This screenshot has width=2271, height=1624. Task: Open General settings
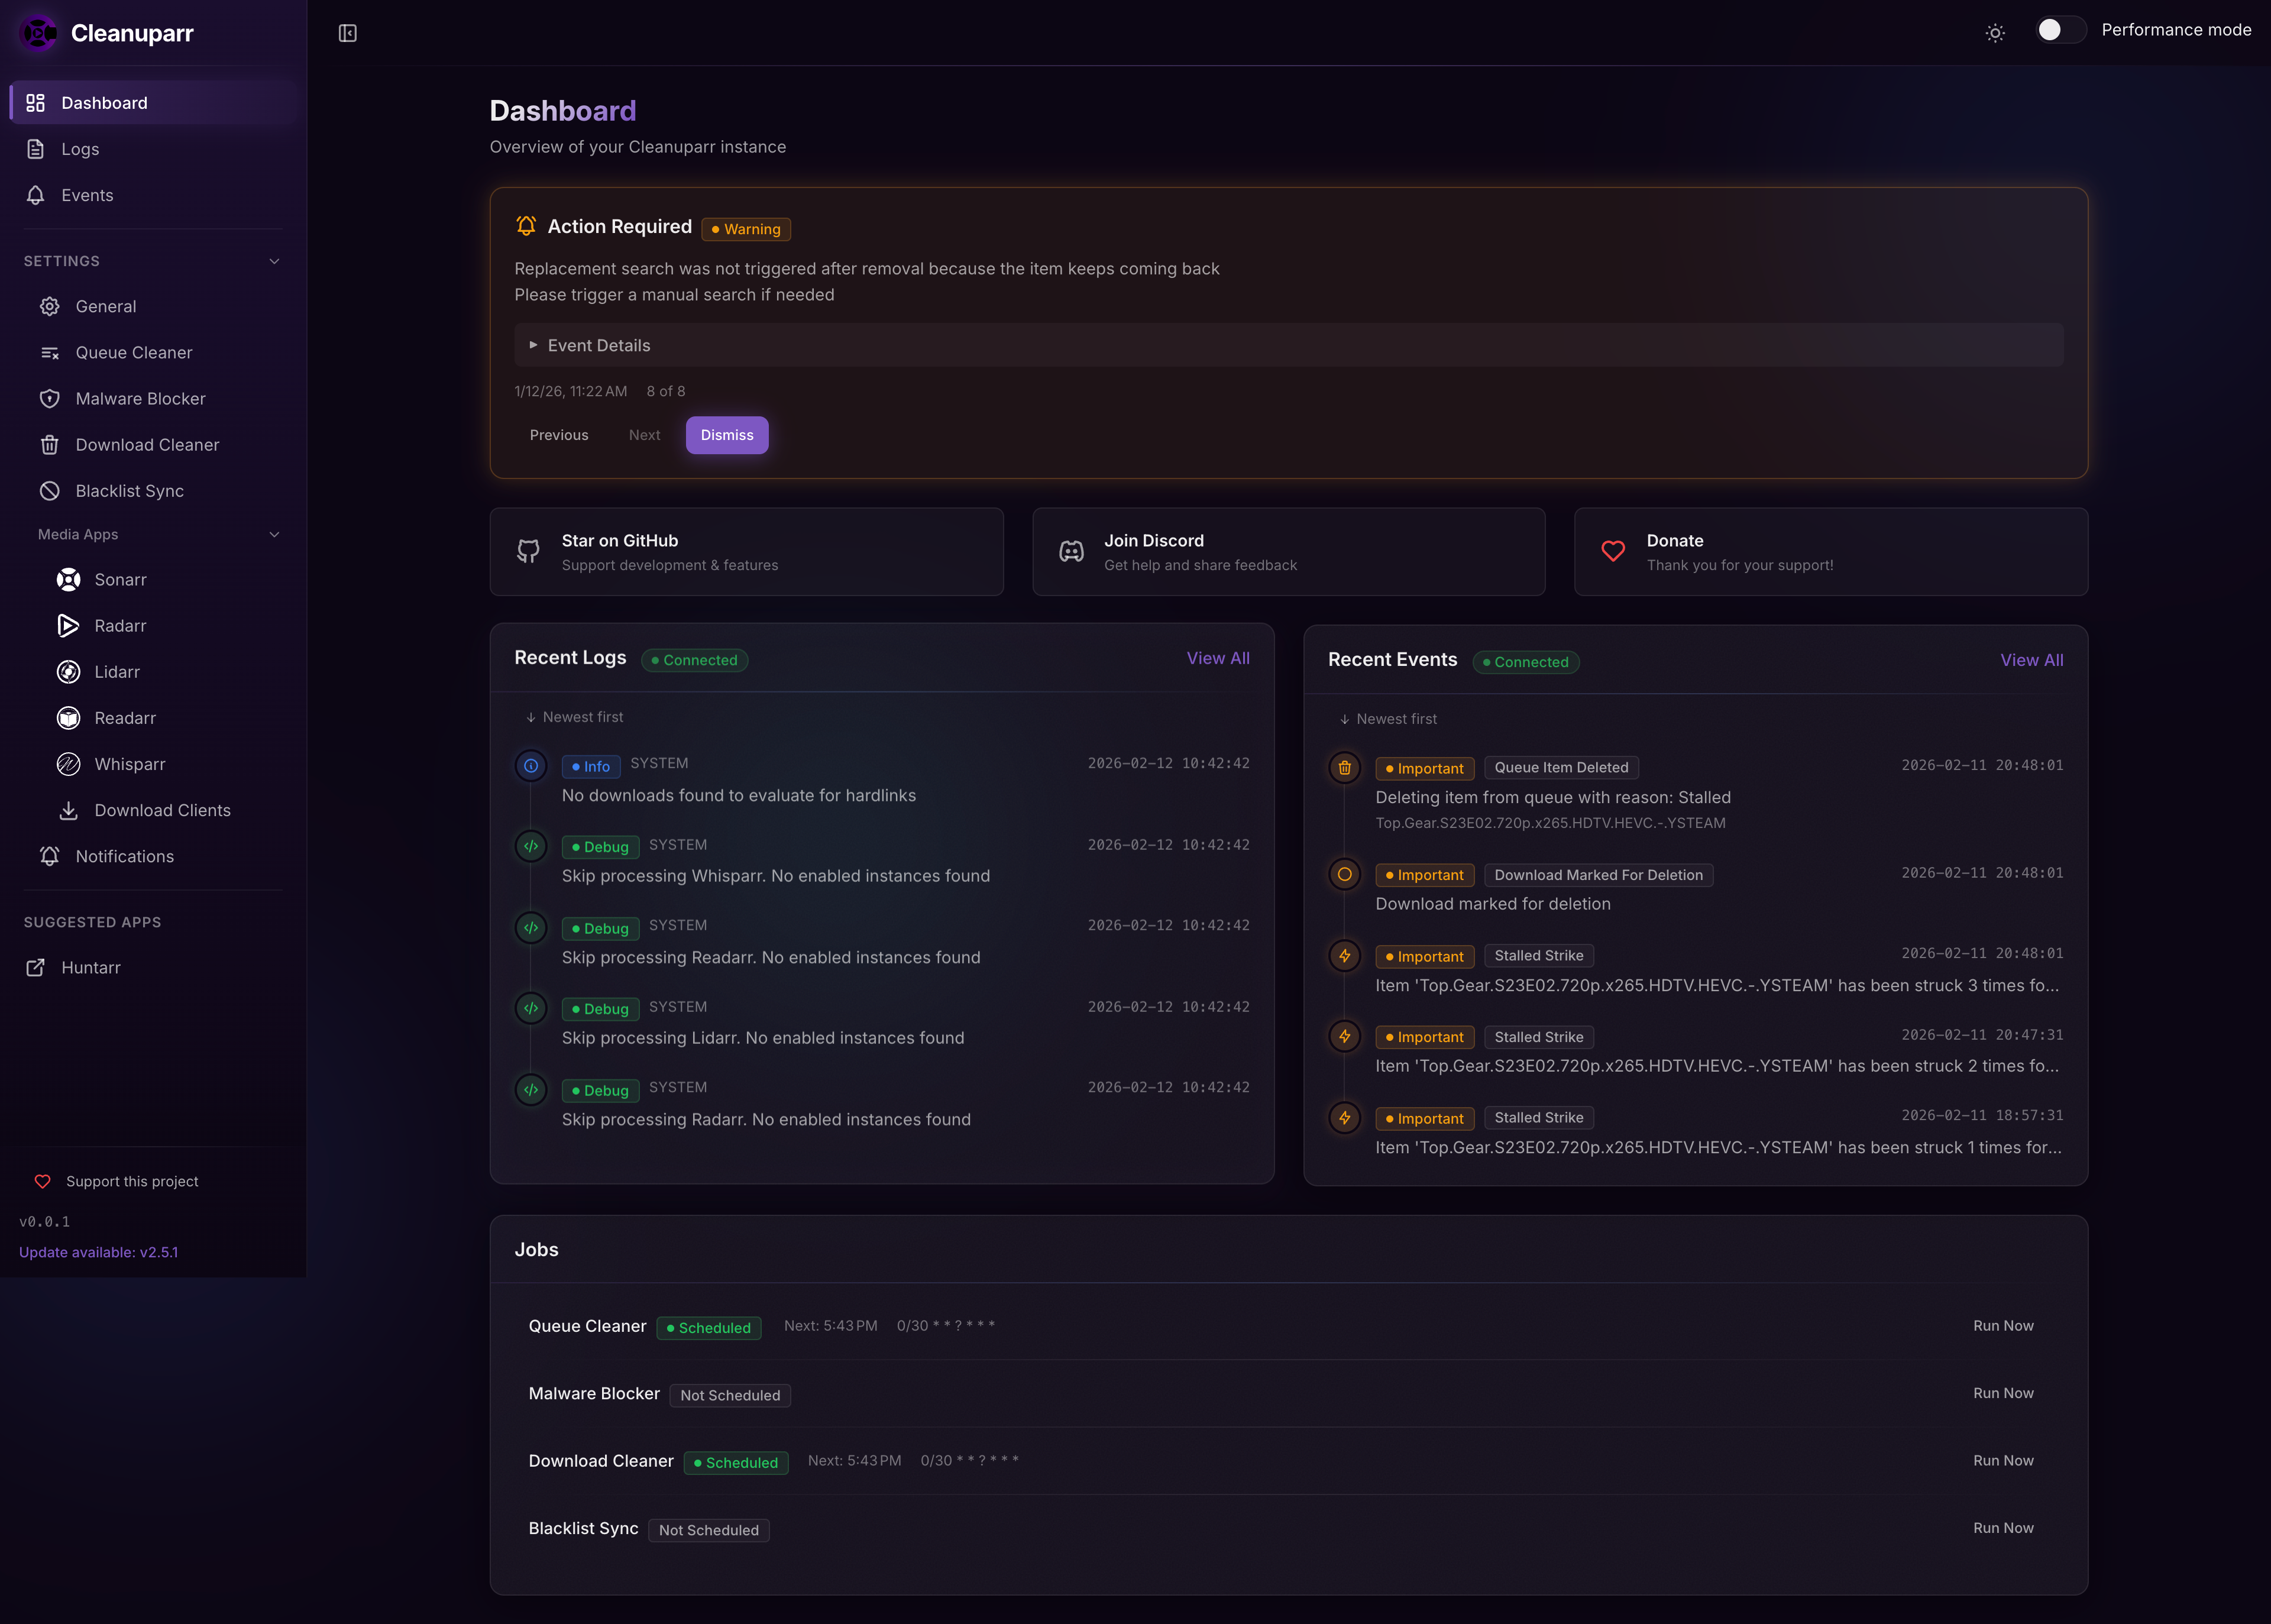[x=160, y=306]
